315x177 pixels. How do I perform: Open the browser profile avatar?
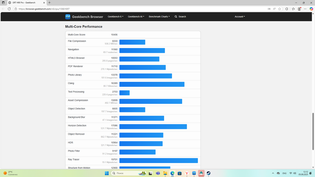pyautogui.click(x=299, y=9)
